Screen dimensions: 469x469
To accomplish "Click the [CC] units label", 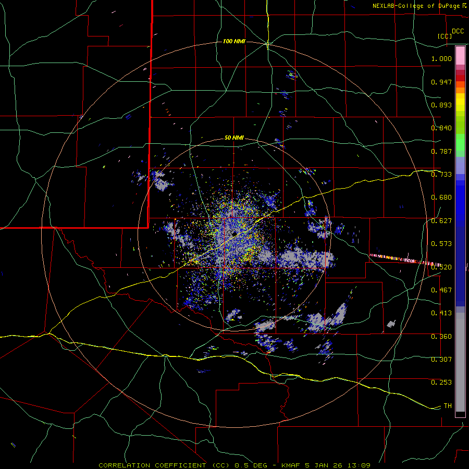I will pos(445,36).
